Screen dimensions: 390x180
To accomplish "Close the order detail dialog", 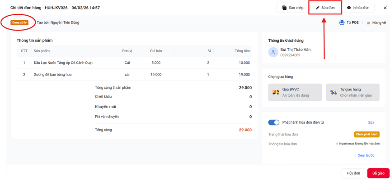I will click(385, 8).
